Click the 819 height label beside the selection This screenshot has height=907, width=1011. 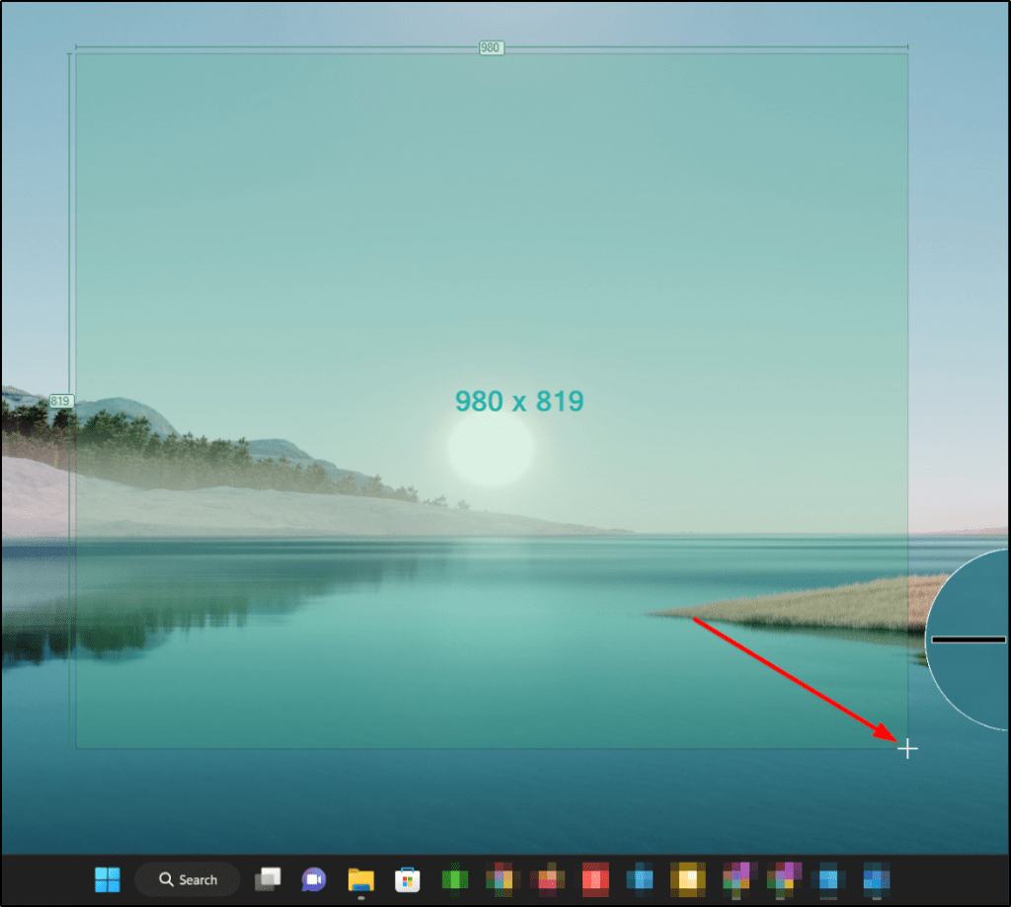point(61,401)
